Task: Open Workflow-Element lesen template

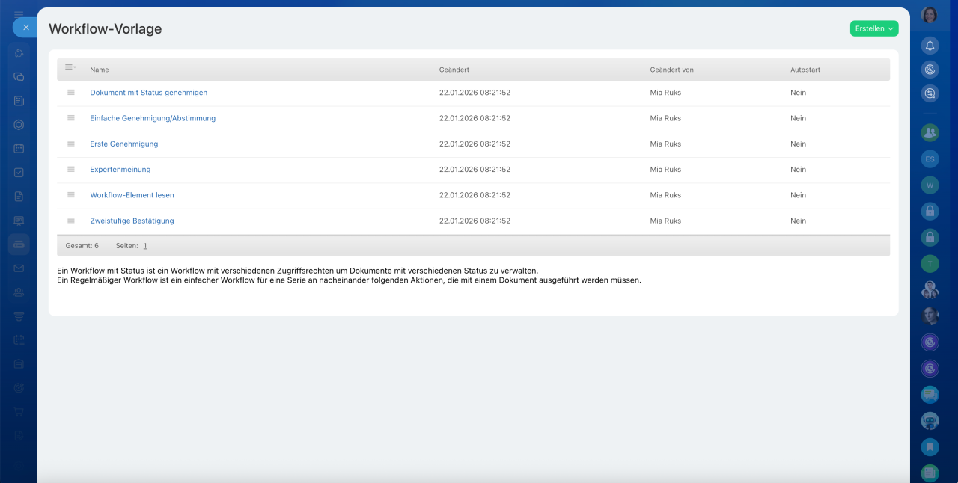Action: 132,195
